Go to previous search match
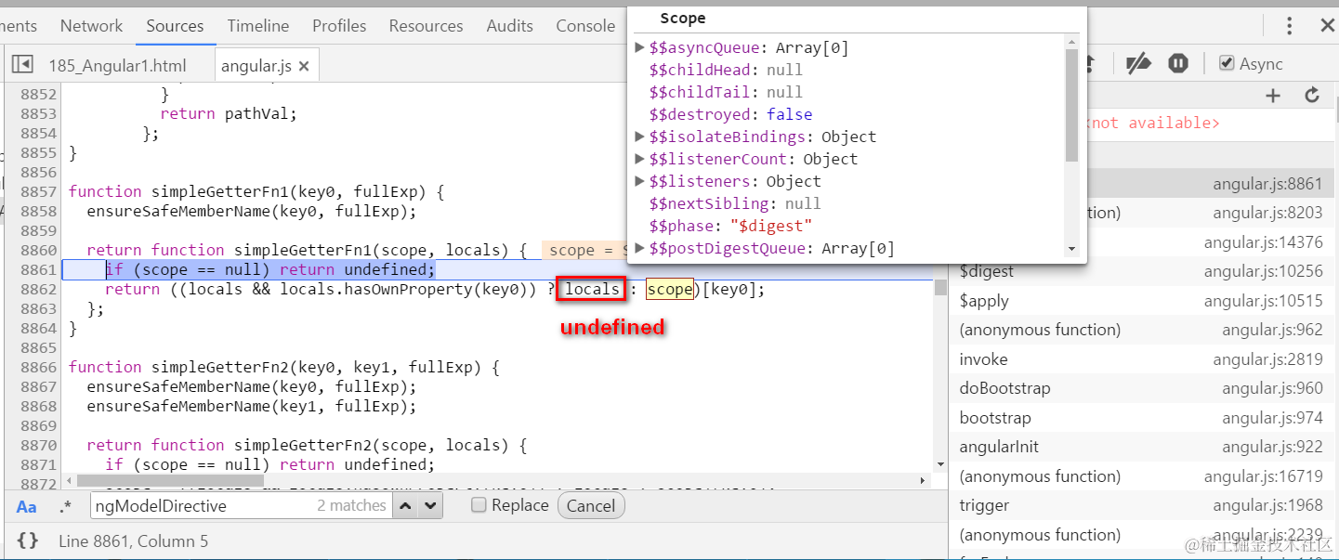This screenshot has height=560, width=1339. coord(406,506)
